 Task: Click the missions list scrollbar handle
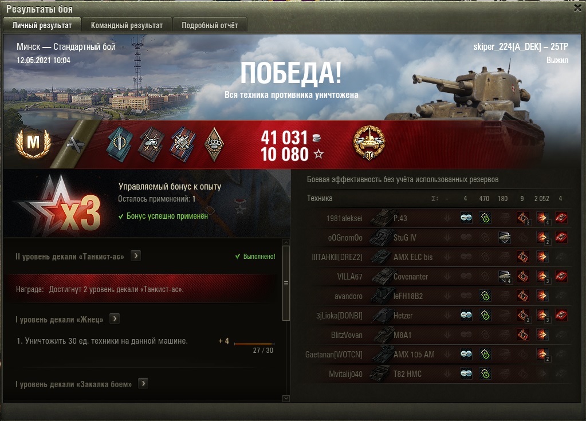(286, 283)
